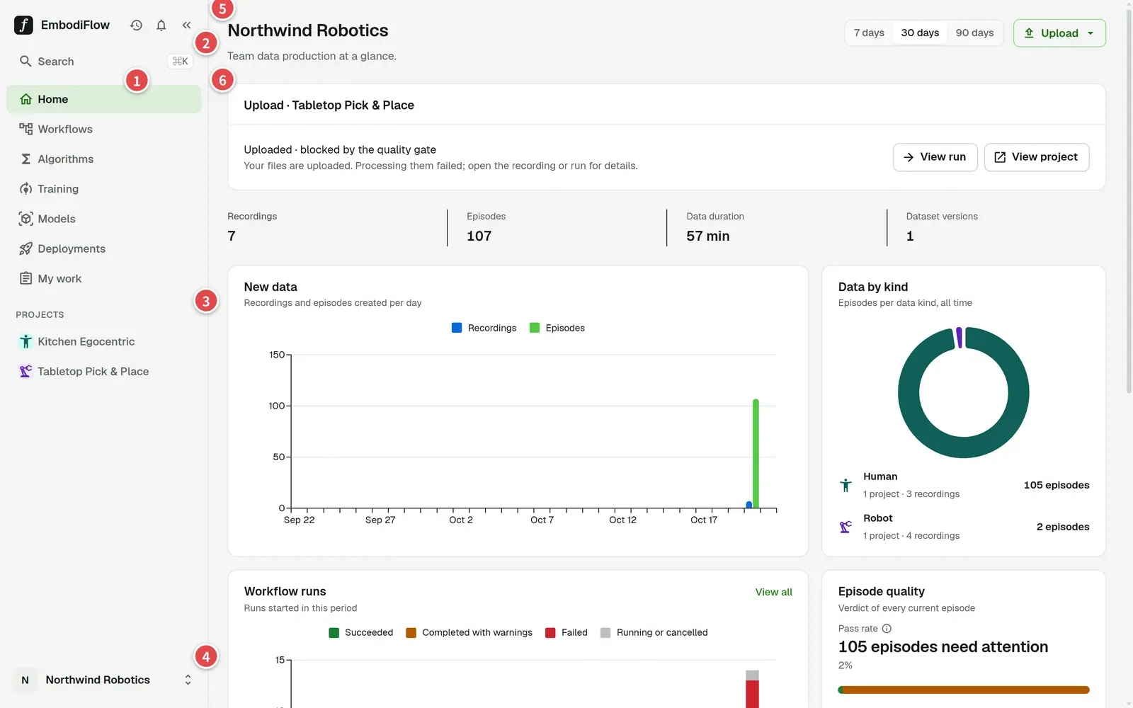Click the EmbodiFlow logo icon
The width and height of the screenshot is (1133, 708).
point(23,25)
